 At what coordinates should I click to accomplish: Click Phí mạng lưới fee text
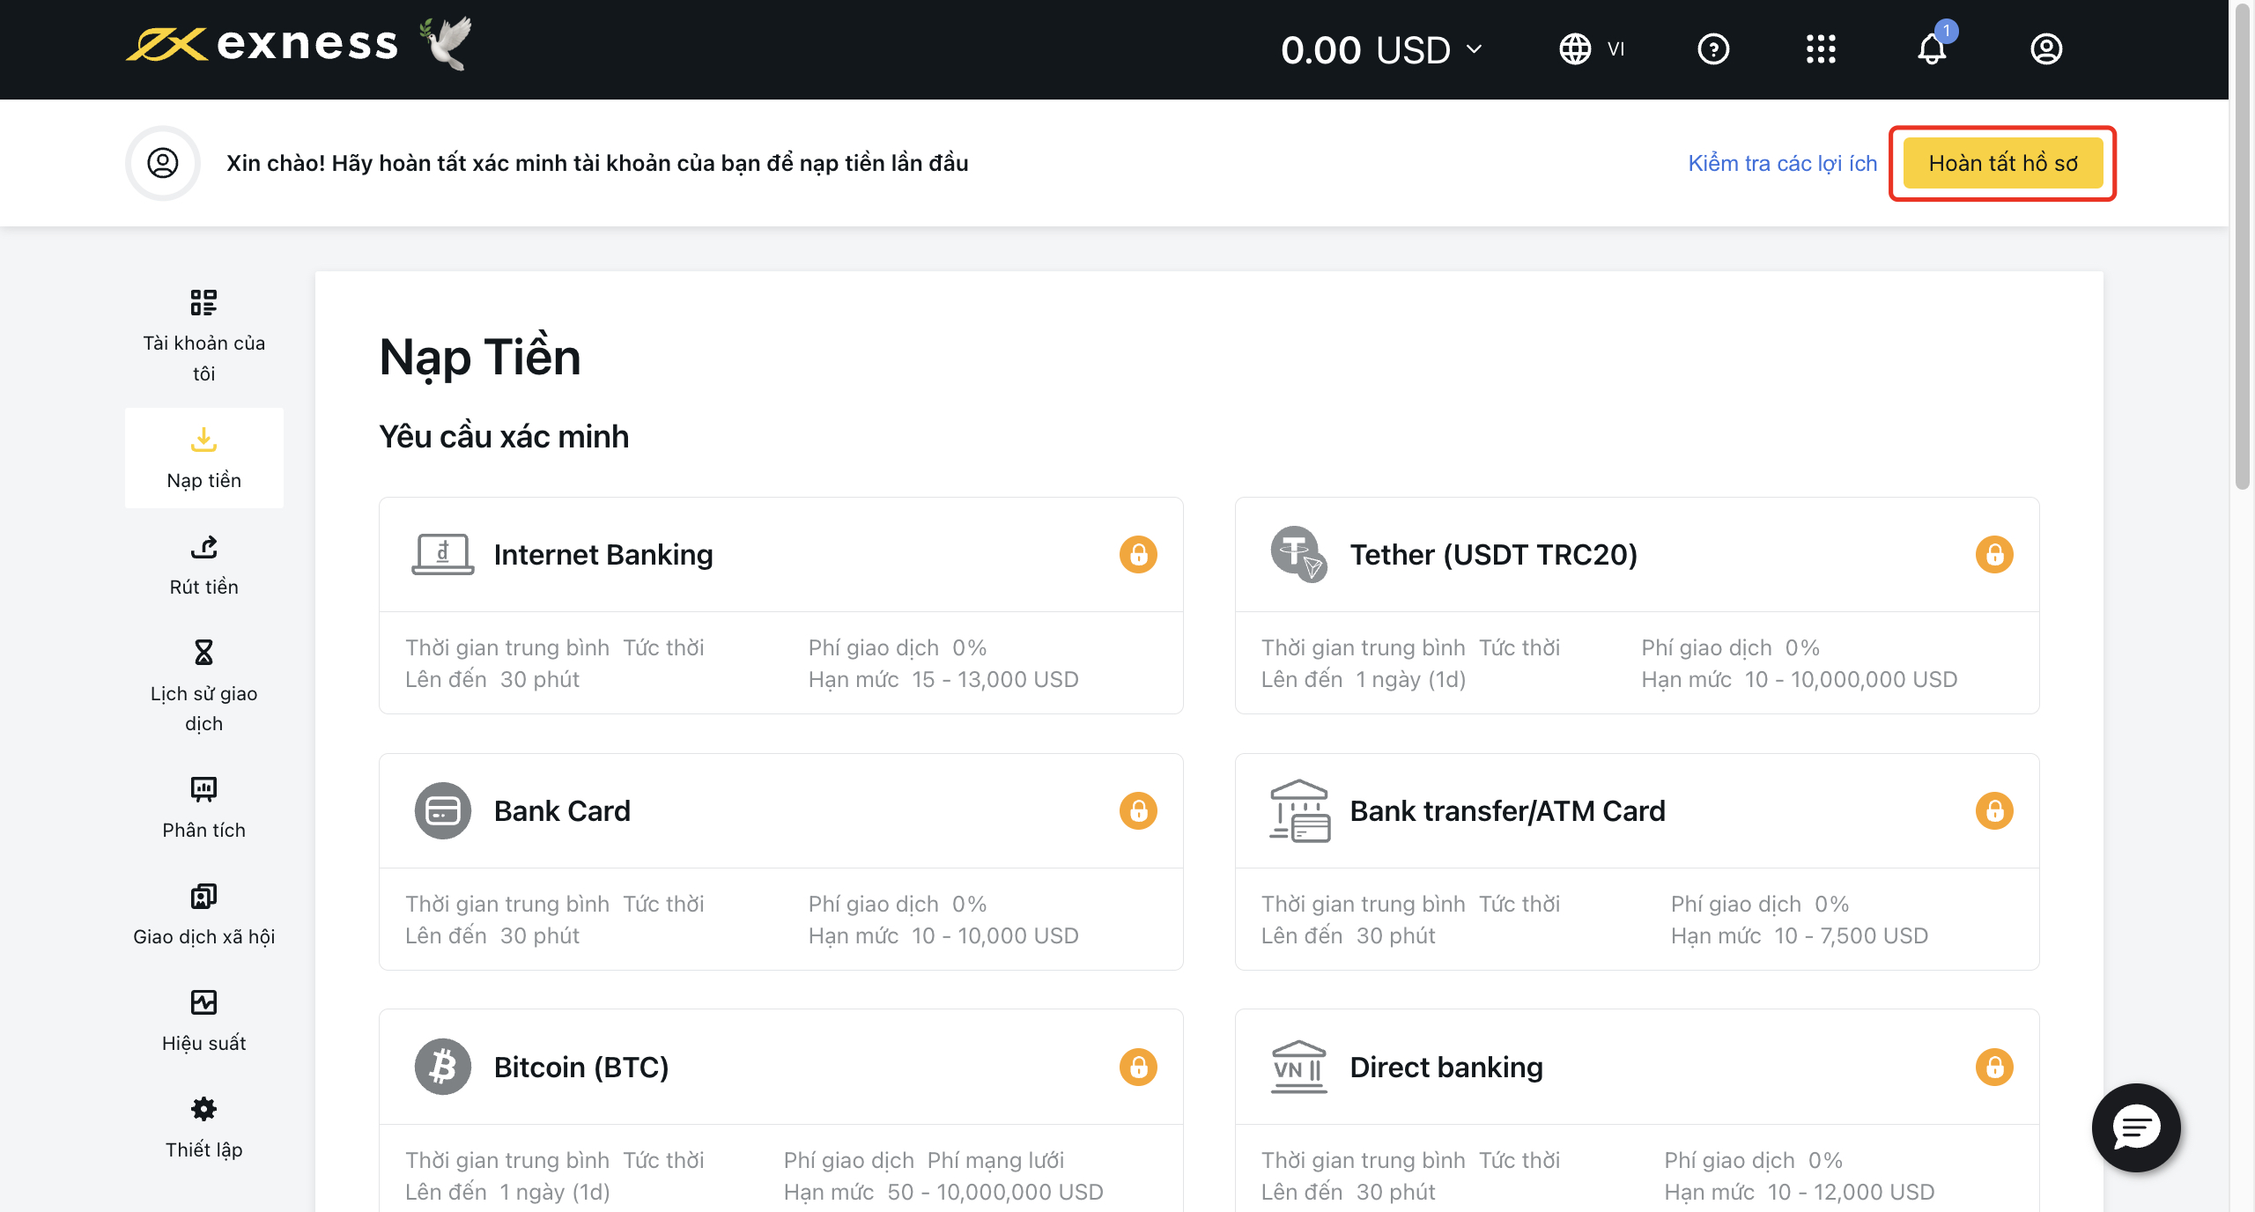[996, 1161]
